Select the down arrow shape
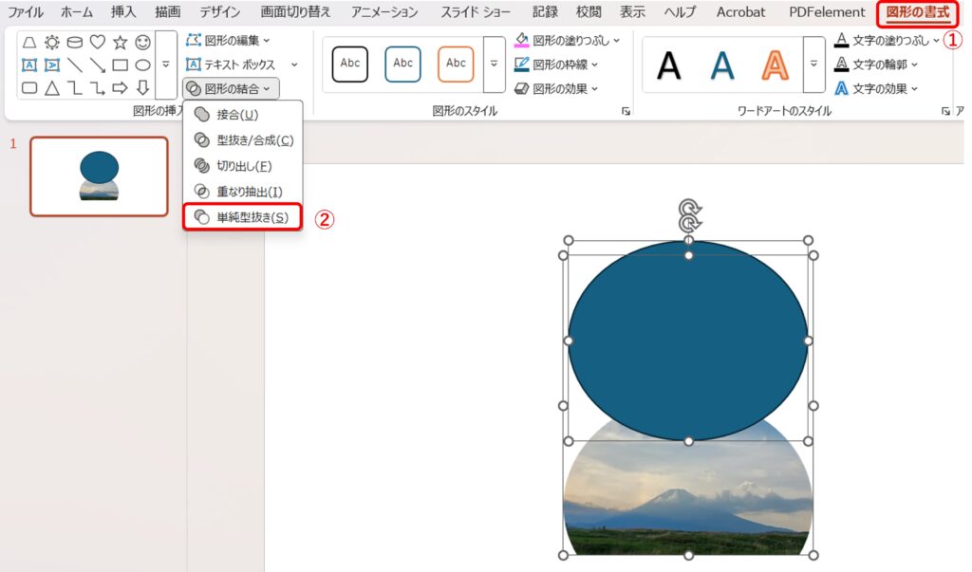This screenshot has width=972, height=572. (x=142, y=88)
